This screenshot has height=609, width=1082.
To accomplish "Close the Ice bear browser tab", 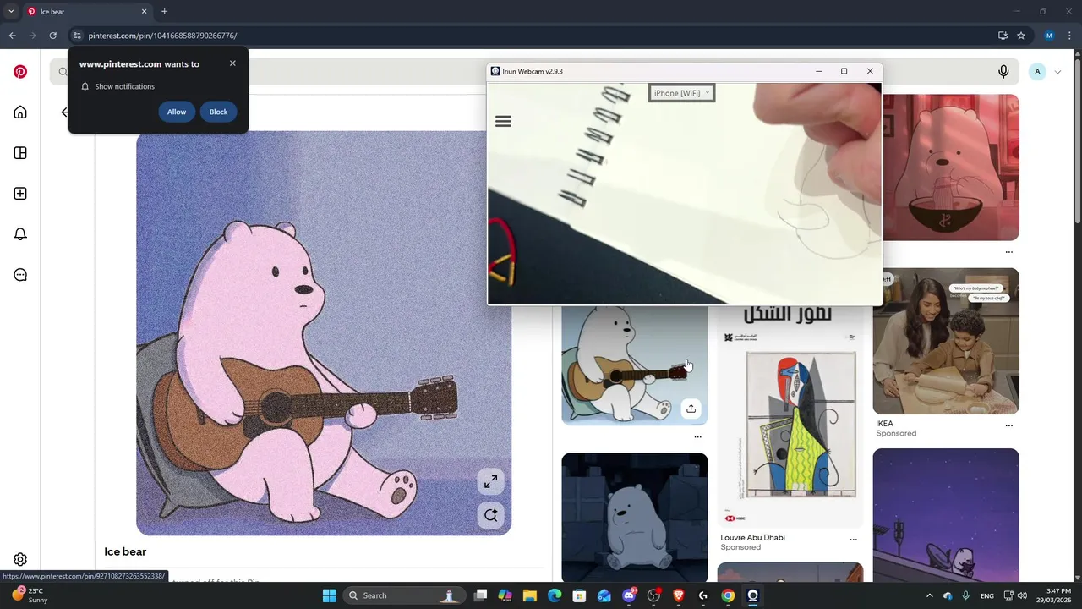I will point(144,12).
